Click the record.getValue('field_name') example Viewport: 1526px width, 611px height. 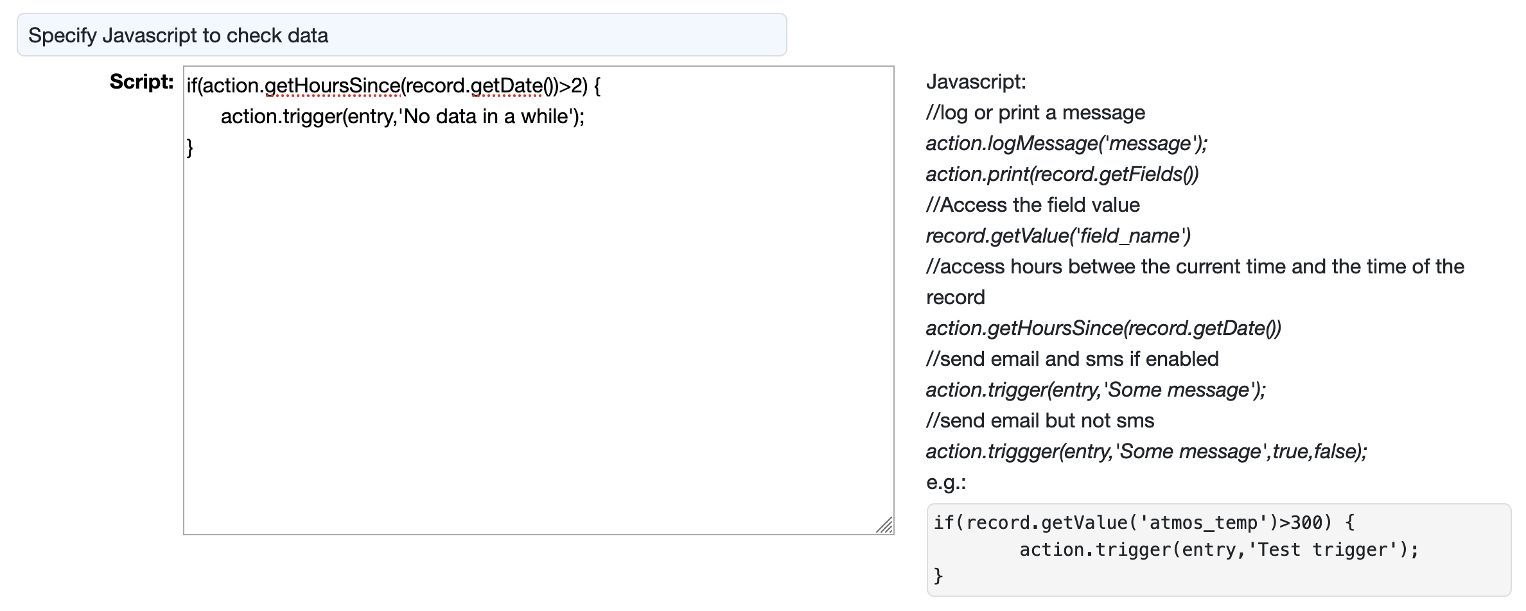pyautogui.click(x=1058, y=236)
